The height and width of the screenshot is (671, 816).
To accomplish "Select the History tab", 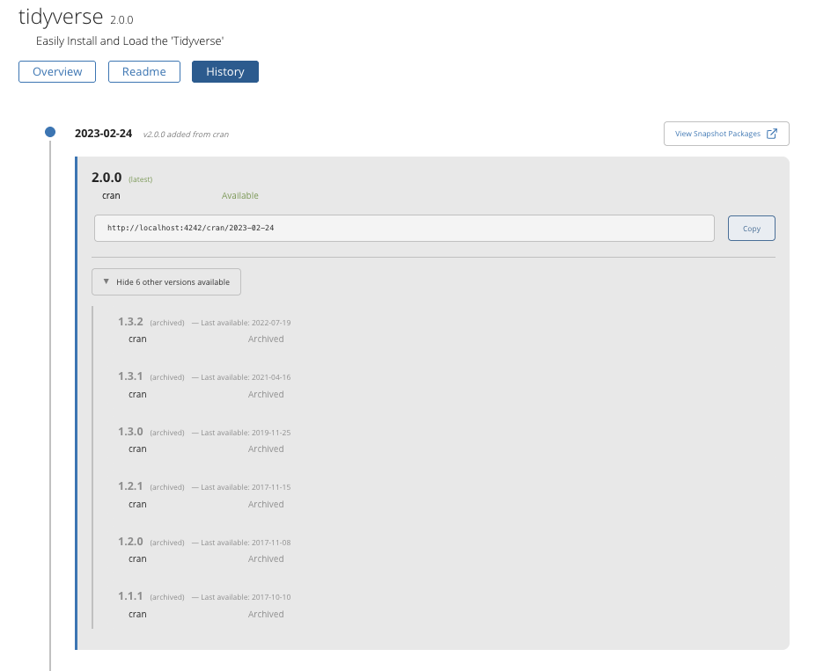I will click(224, 71).
